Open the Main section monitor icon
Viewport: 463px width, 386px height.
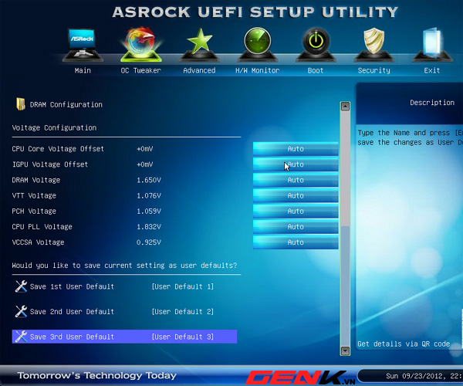coord(83,45)
